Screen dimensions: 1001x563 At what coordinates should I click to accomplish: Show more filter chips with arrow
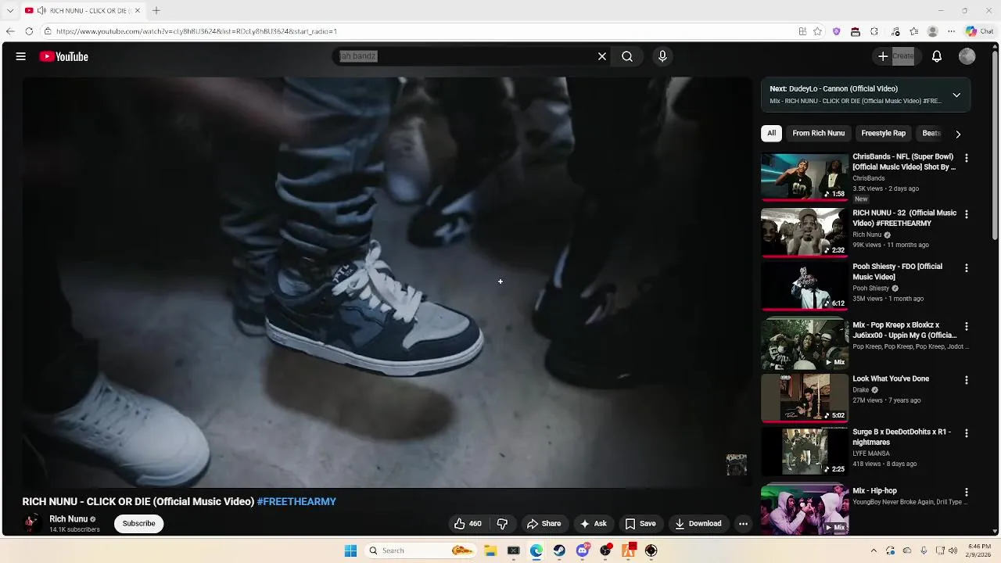point(958,134)
